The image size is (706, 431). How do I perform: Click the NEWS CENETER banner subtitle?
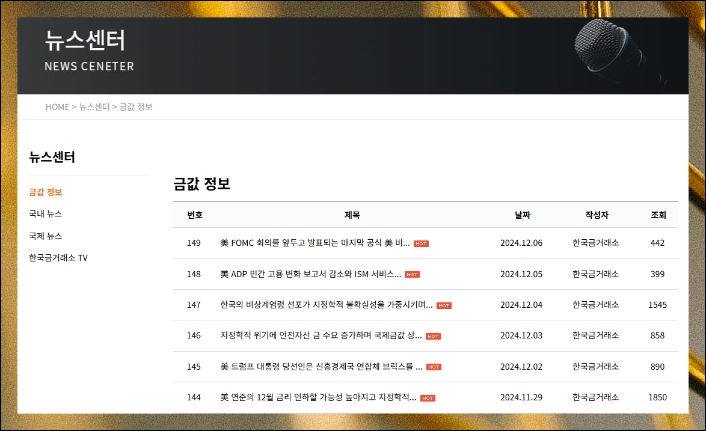pyautogui.click(x=89, y=66)
